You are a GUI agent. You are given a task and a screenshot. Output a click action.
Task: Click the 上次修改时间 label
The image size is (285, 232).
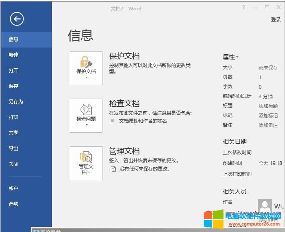click(x=237, y=152)
